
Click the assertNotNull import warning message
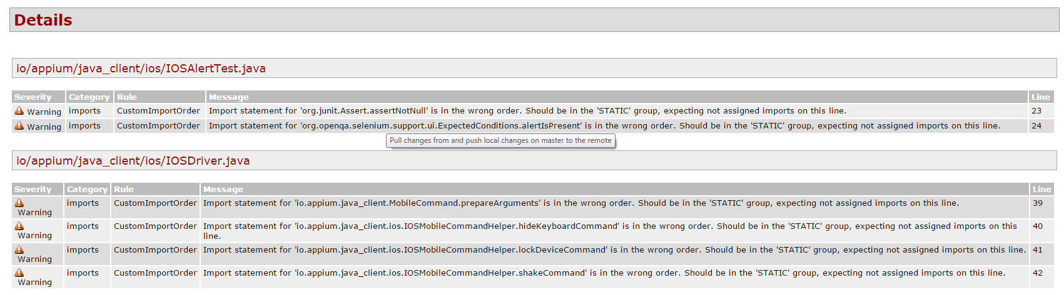tap(527, 111)
